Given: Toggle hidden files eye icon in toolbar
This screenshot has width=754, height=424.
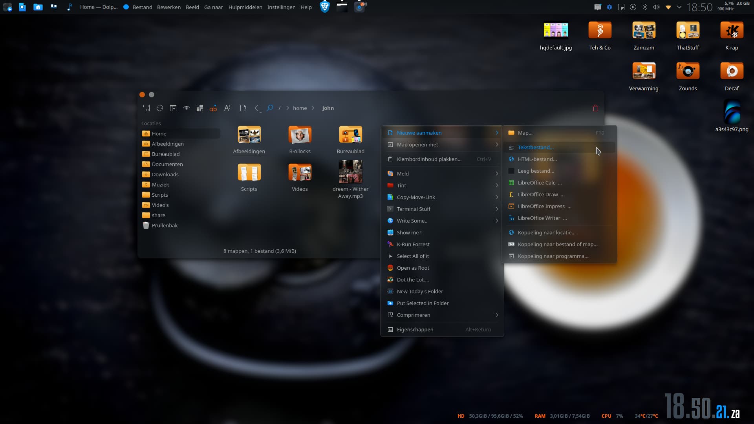Looking at the screenshot, I should pyautogui.click(x=187, y=108).
